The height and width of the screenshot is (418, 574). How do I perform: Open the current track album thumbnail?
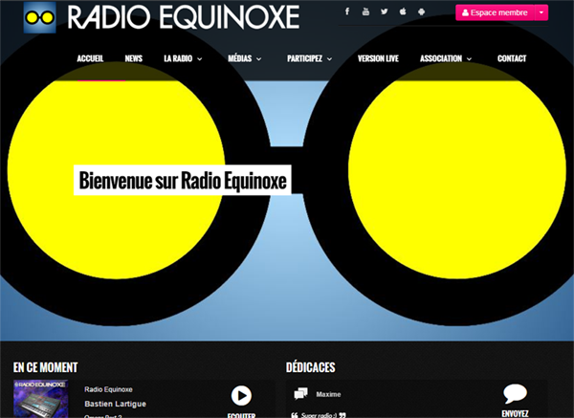[x=40, y=399]
